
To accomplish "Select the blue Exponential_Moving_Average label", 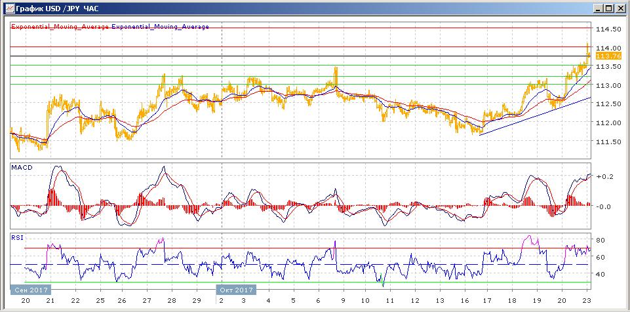I will pyautogui.click(x=161, y=27).
